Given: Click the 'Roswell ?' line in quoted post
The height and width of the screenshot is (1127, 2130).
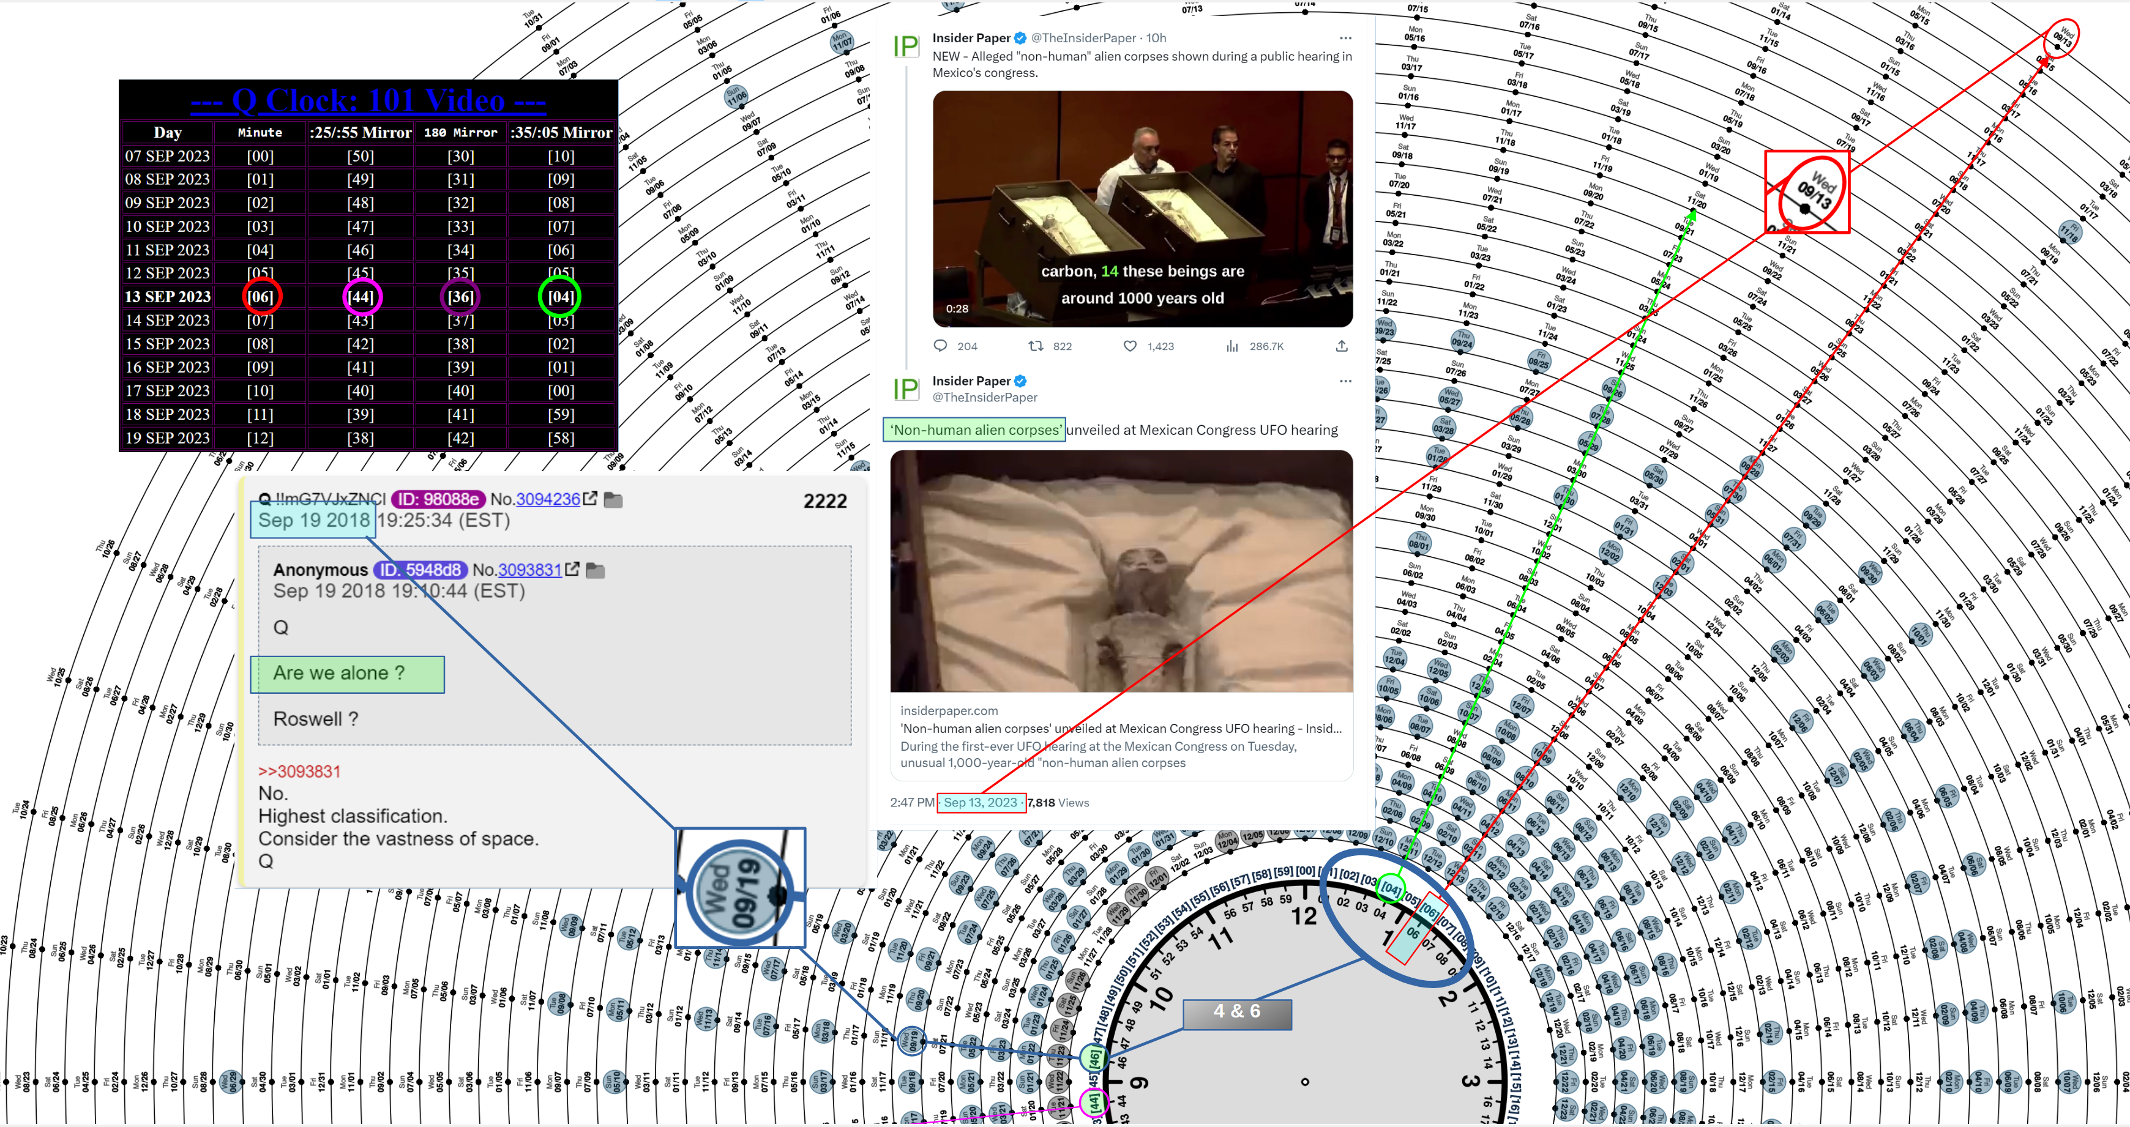Looking at the screenshot, I should 316,719.
